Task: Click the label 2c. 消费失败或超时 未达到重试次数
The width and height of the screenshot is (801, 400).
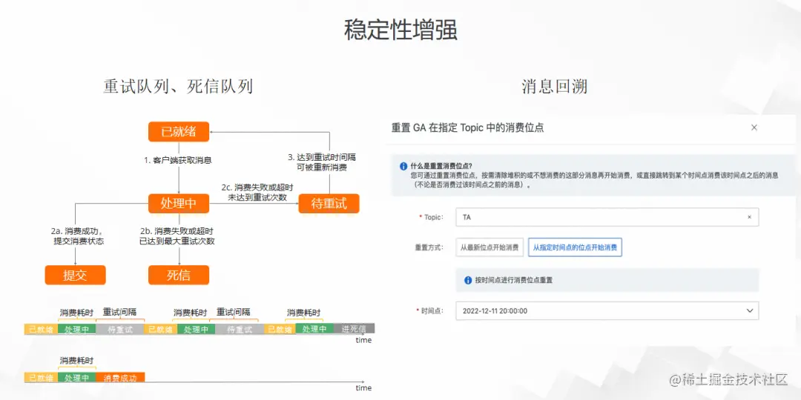Action: point(257,192)
